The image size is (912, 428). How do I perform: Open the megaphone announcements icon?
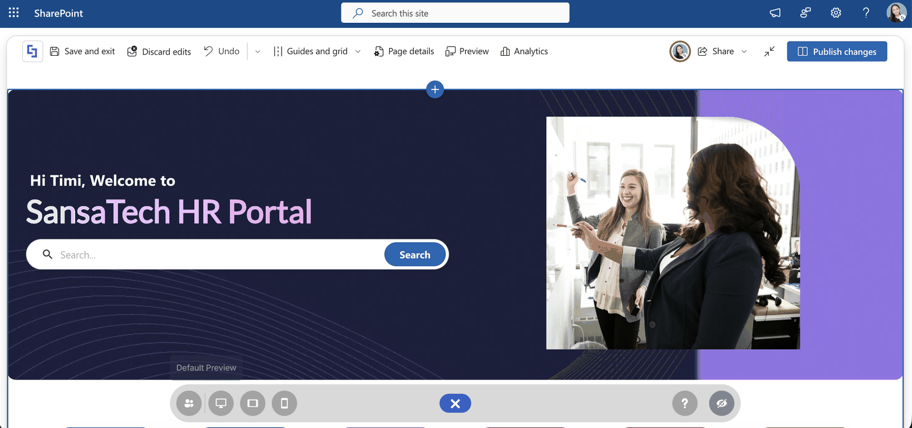click(775, 13)
